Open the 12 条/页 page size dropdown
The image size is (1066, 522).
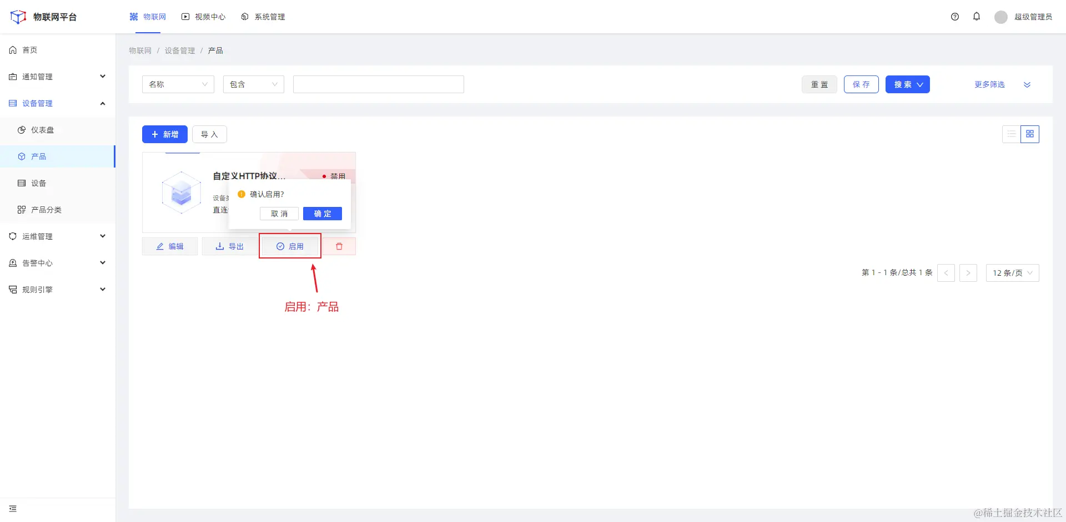pos(1013,273)
